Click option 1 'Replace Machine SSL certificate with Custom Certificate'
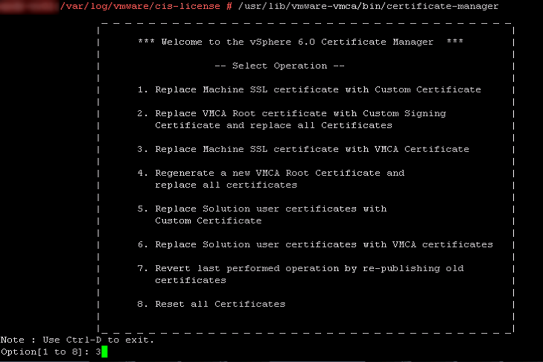Screen dimensions: 543x362 [x=309, y=89]
